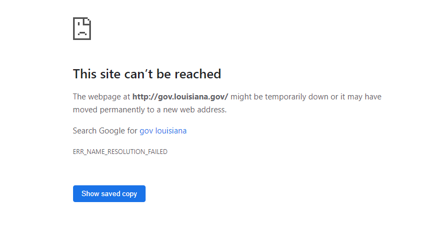Click the word 'copy' on the blue button
This screenshot has width=440, height=248.
coord(129,194)
